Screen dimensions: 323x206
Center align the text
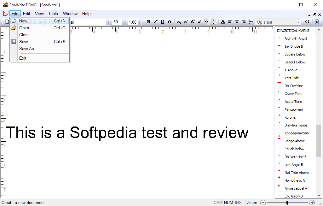point(237,22)
